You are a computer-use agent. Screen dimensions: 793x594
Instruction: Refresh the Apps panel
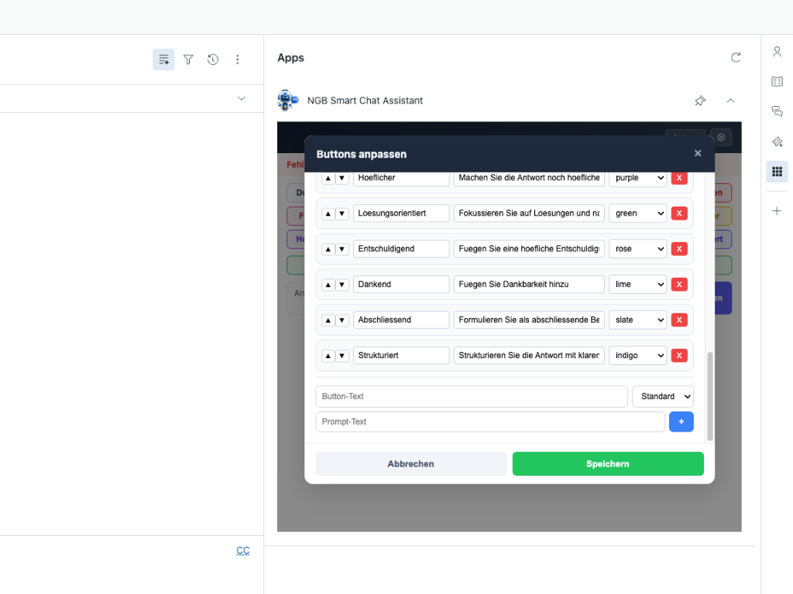click(x=736, y=57)
